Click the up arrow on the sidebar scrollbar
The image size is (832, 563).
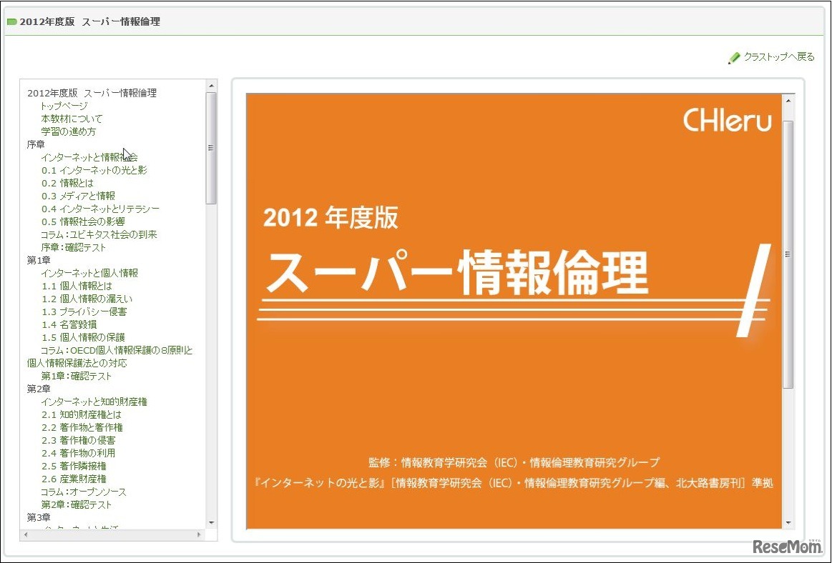click(210, 84)
